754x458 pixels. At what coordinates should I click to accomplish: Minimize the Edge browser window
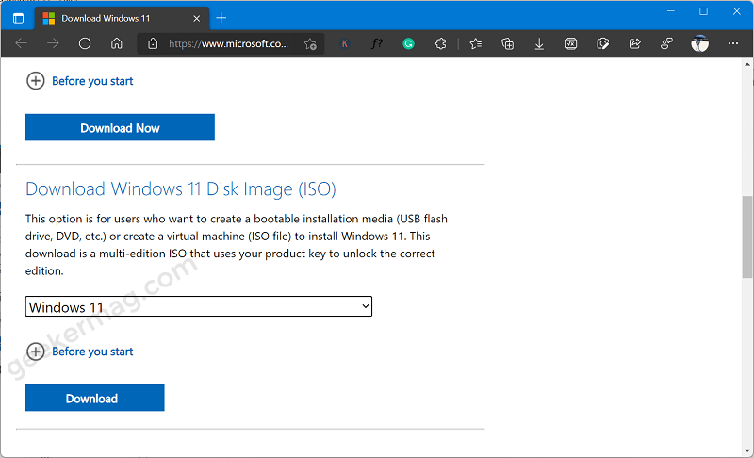[x=671, y=11]
